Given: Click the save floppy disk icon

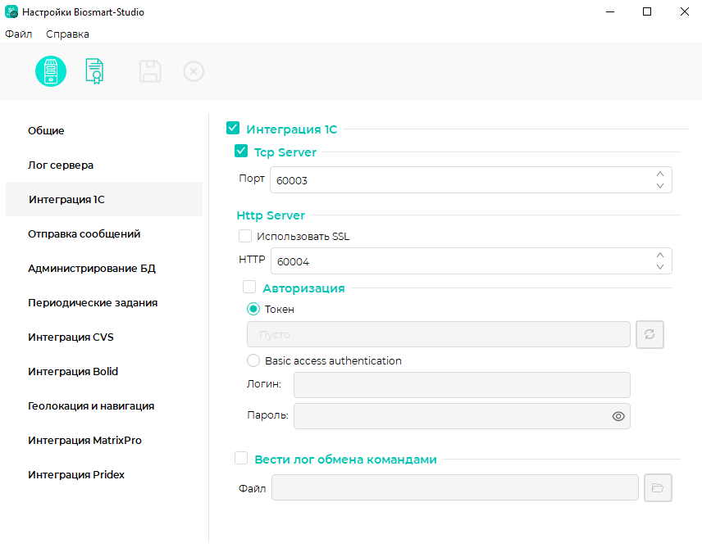Looking at the screenshot, I should tap(150, 71).
